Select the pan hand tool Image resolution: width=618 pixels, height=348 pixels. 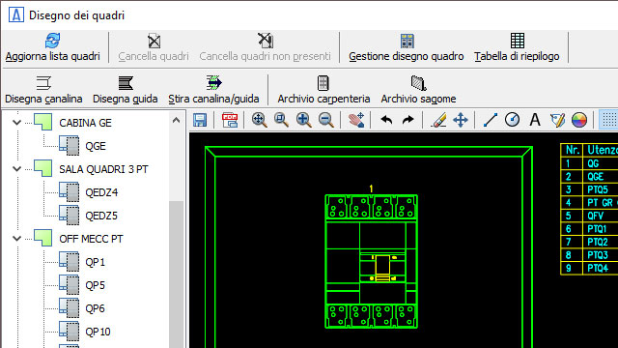[x=356, y=120]
